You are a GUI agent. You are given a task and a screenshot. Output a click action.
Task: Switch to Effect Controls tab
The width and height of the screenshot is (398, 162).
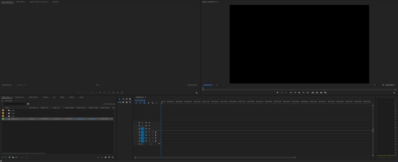coord(20,2)
